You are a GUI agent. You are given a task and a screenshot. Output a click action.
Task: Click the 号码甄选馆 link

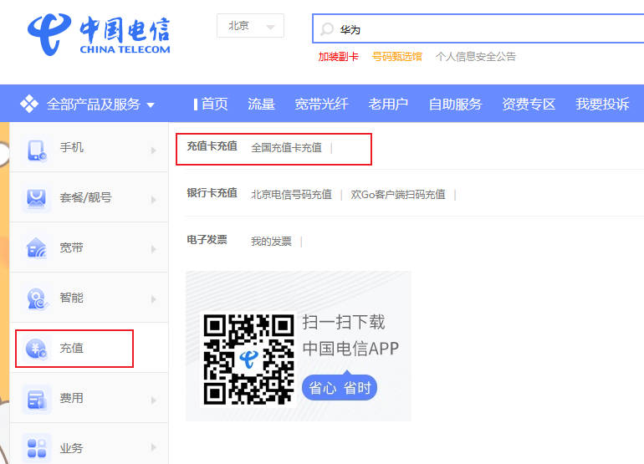[396, 57]
